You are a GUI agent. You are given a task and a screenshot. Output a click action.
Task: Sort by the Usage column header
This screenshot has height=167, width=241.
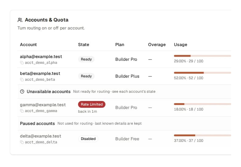pyautogui.click(x=181, y=45)
